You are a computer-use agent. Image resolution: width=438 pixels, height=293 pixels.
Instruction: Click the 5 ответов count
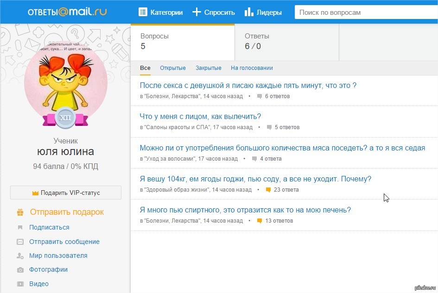[x=287, y=127]
